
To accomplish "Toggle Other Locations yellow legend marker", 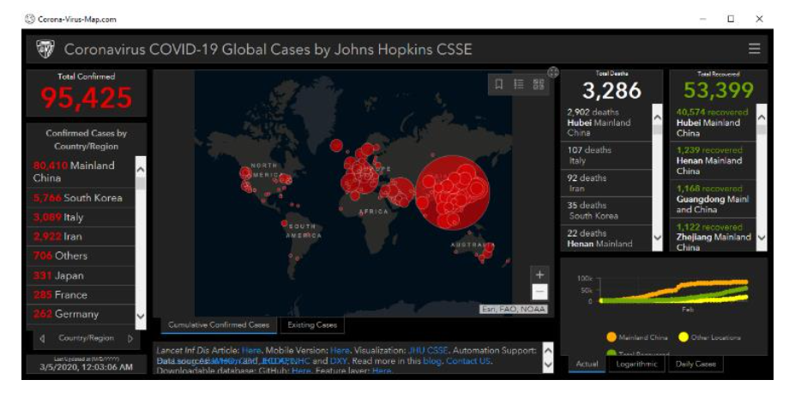I will tap(684, 337).
